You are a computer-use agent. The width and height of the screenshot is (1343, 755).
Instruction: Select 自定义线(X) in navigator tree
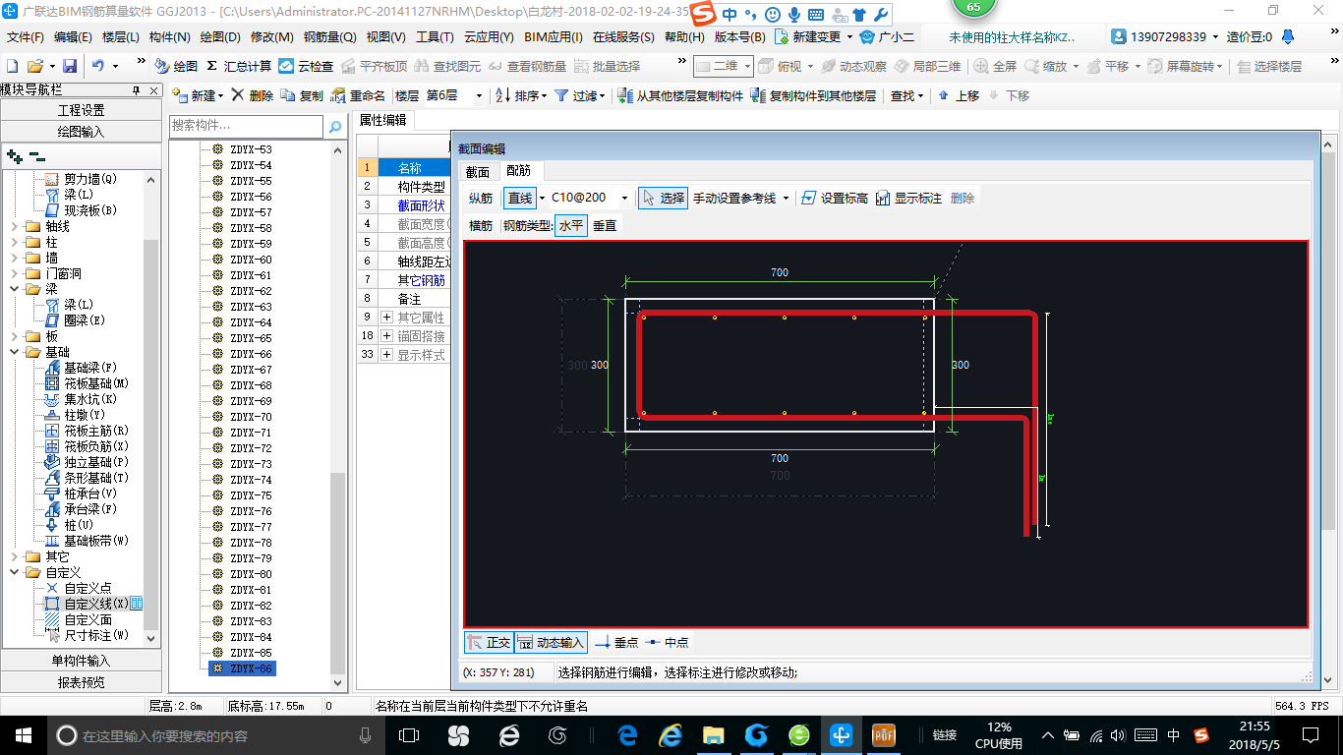pyautogui.click(x=95, y=604)
